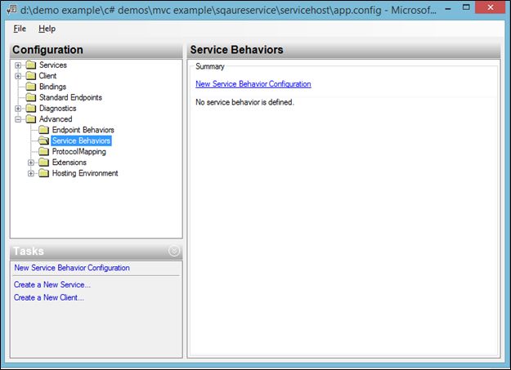The image size is (511, 370).
Task: Expand the Client tree node
Action: [18, 76]
